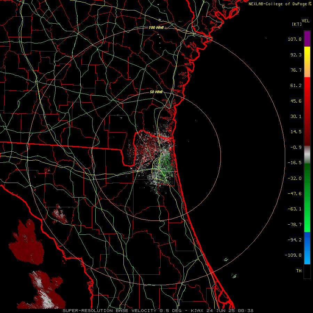Image resolution: width=313 pixels, height=313 pixels.
Task: Click the 100 NMI range ring label
Action: click(x=156, y=27)
